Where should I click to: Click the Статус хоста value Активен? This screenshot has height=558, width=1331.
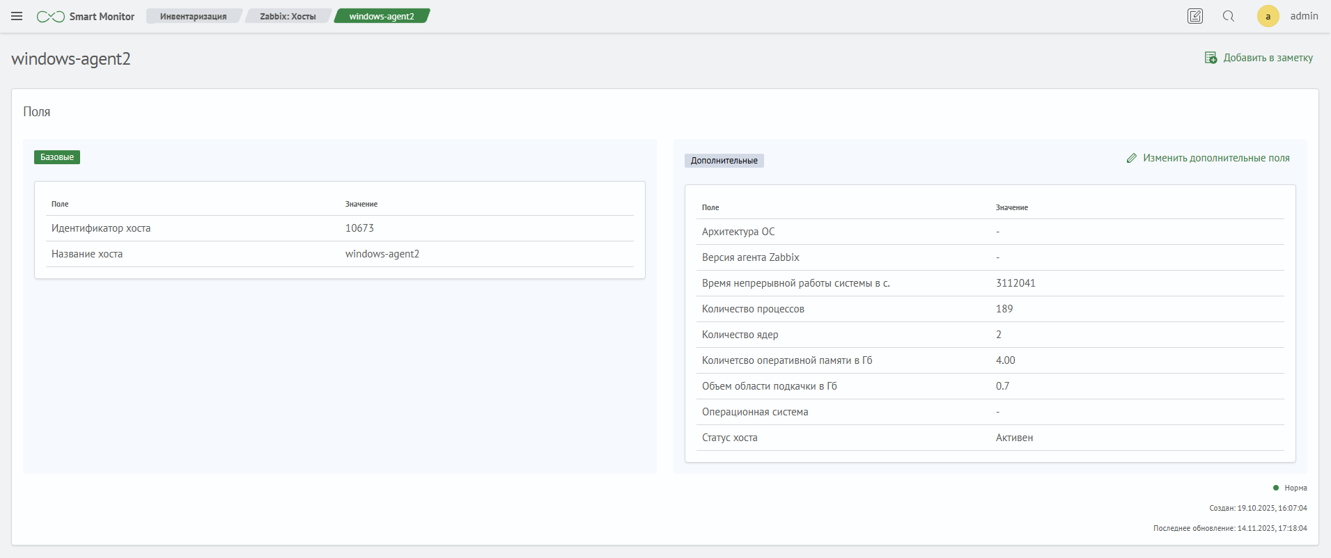pos(1014,438)
